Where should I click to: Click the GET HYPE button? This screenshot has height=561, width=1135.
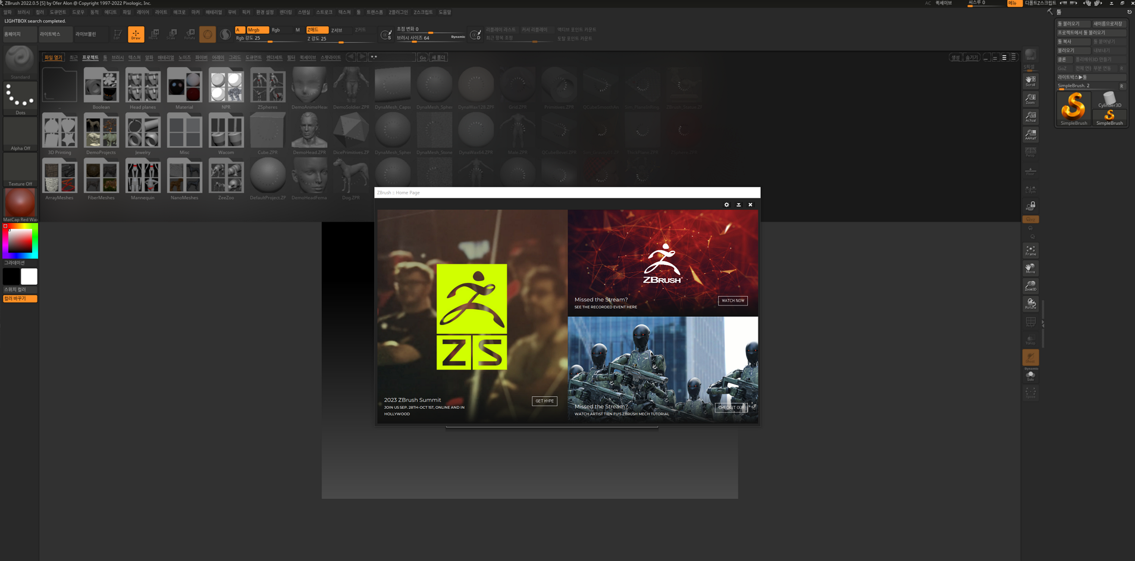point(544,401)
